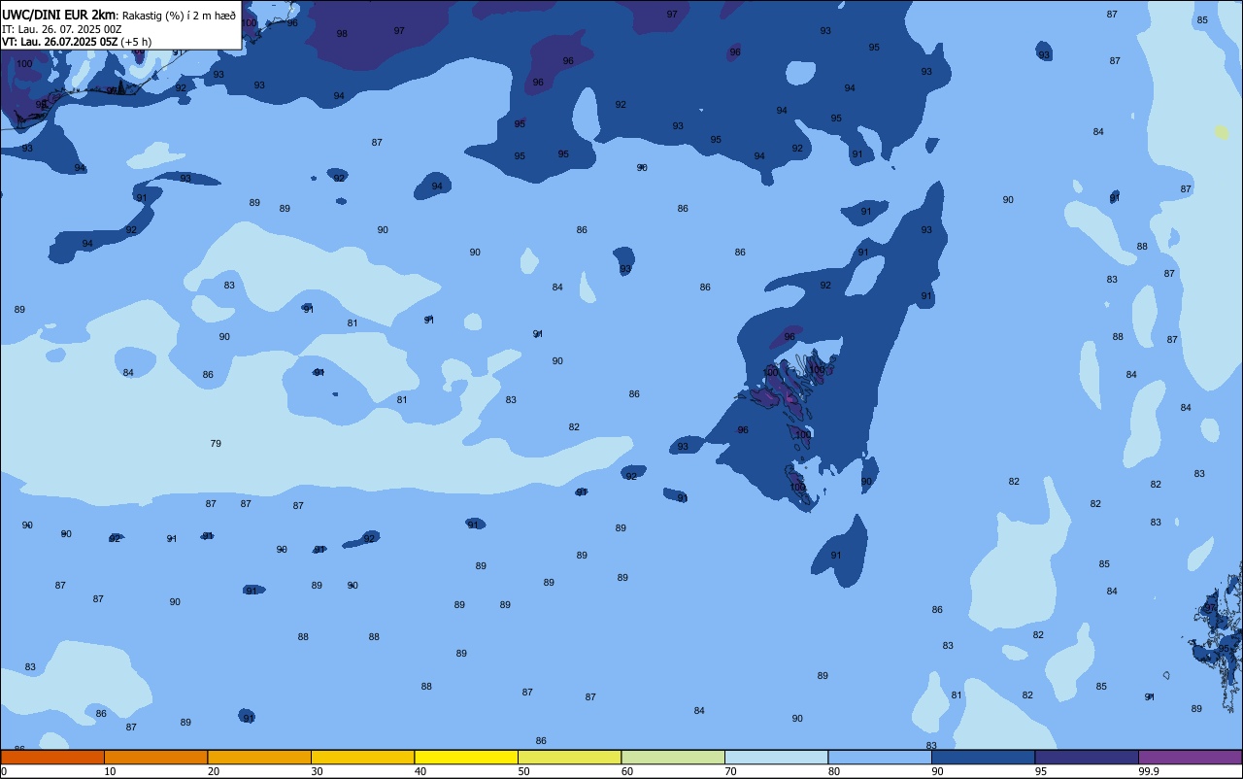Click the bright yellow 40–50 legend swatch
The image size is (1243, 779).
pyautogui.click(x=466, y=757)
